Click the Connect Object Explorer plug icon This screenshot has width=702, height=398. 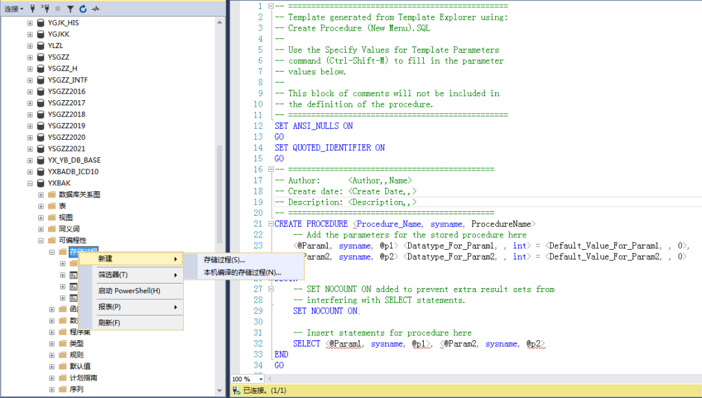click(32, 8)
